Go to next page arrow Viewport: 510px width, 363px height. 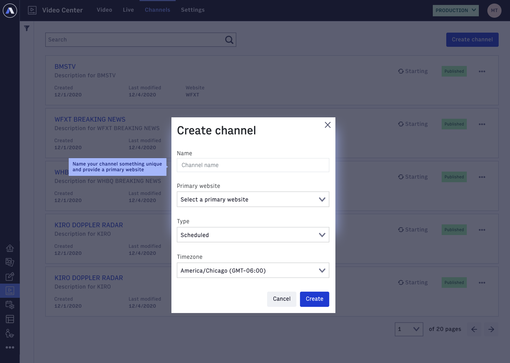pyautogui.click(x=491, y=329)
